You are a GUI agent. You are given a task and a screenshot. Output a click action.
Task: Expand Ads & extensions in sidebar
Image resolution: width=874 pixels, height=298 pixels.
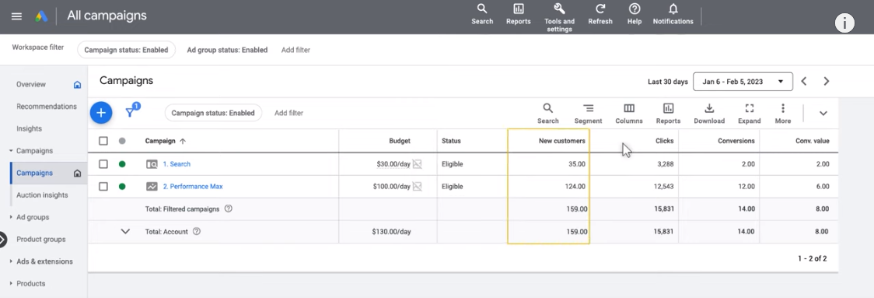coord(11,261)
